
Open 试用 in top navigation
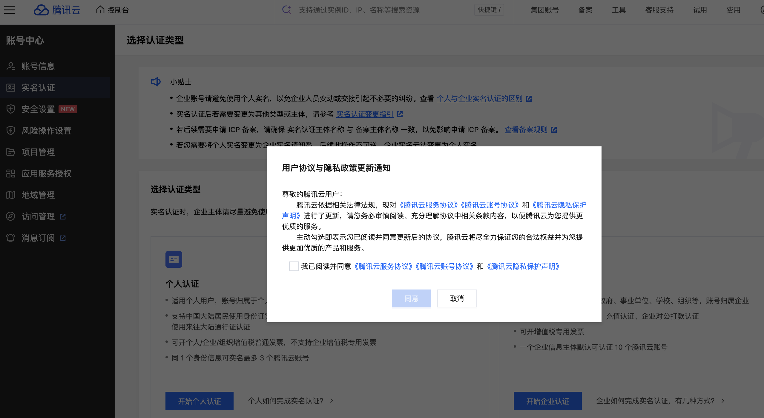point(700,10)
